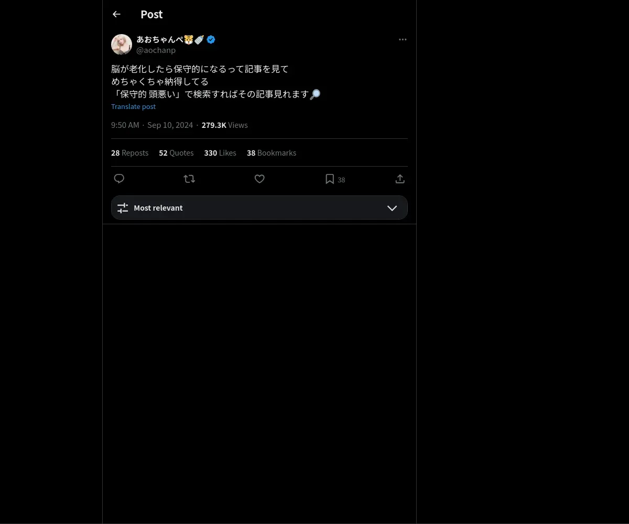
Task: View the 52 Quotes list
Action: click(176, 153)
